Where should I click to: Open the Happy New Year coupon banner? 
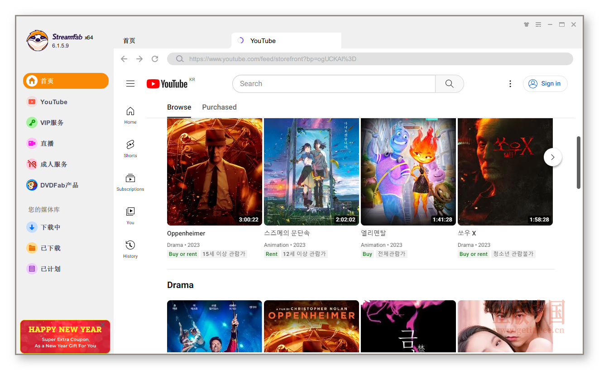coord(65,336)
